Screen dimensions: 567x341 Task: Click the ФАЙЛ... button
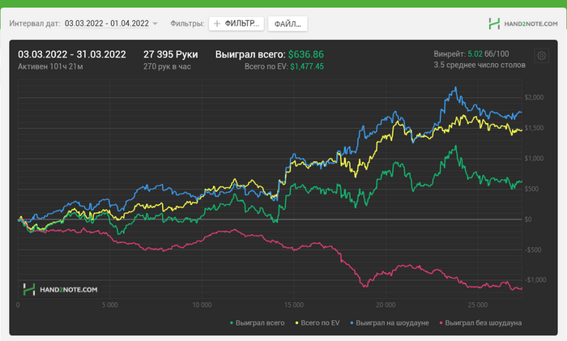pyautogui.click(x=288, y=23)
